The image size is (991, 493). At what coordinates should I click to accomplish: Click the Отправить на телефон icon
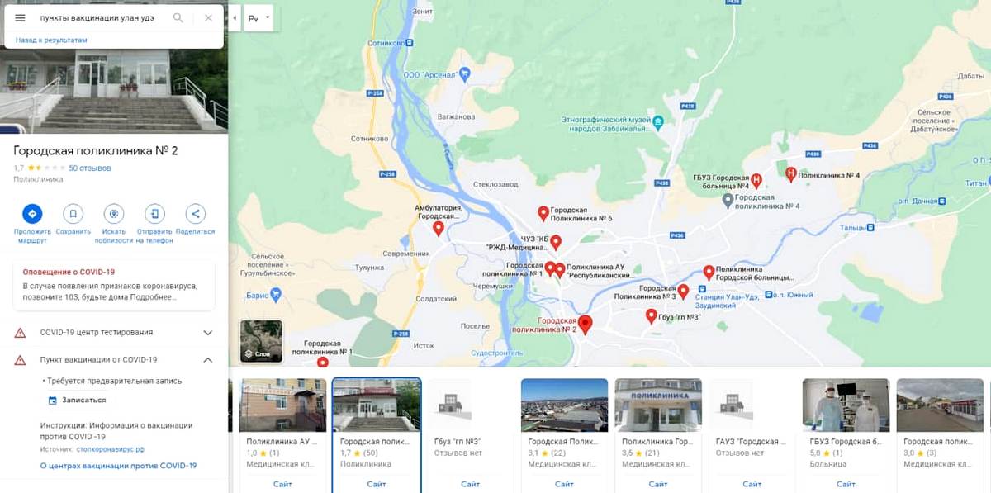pos(154,213)
